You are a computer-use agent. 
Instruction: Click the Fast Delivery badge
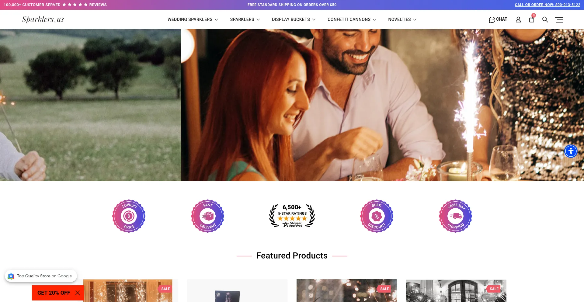point(207,216)
